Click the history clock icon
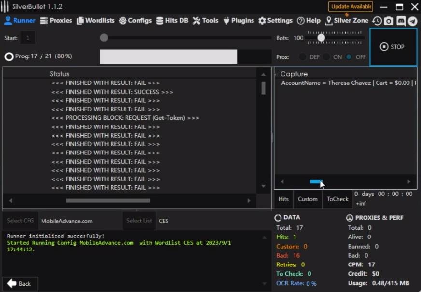421x292 pixels. click(377, 21)
